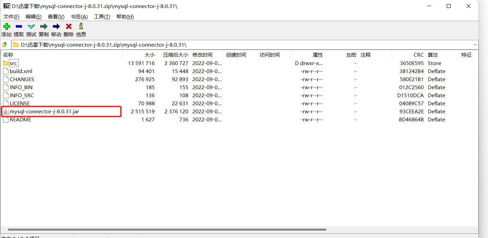
Task: Open the address bar dropdown arrow
Action: 475,44
